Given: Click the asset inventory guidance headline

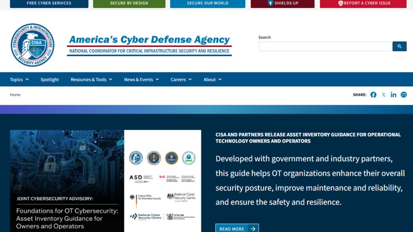Looking at the screenshot, I should (x=308, y=138).
